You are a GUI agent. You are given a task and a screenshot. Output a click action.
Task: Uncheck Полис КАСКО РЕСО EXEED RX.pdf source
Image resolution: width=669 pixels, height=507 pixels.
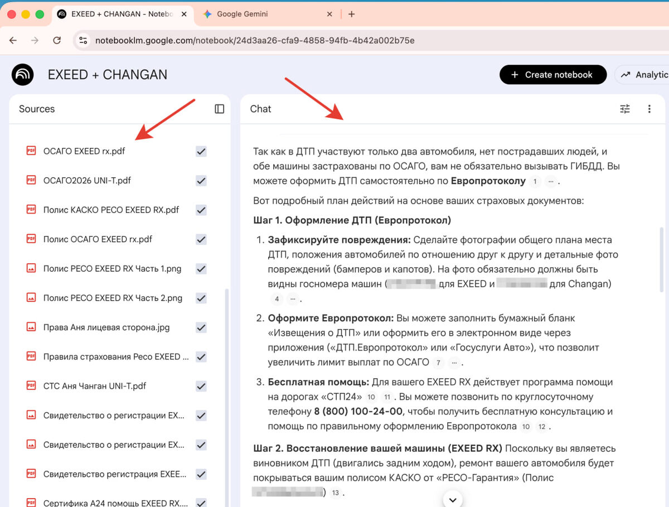[201, 210]
